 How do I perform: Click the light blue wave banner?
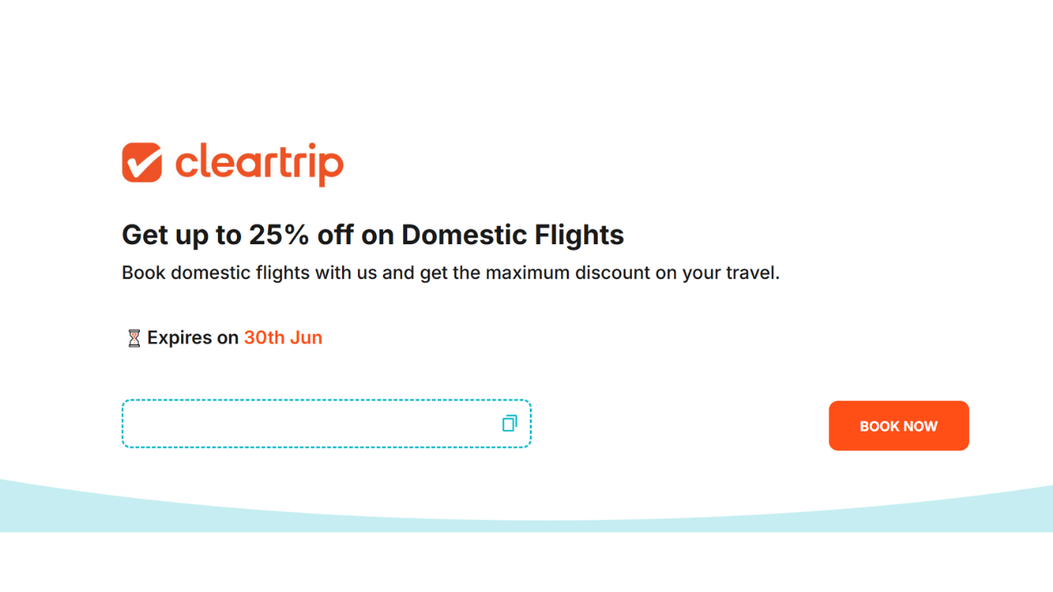(526, 514)
